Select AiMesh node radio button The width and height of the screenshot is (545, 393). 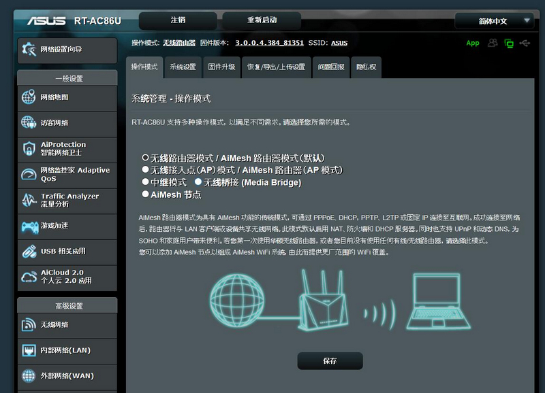[x=145, y=194]
